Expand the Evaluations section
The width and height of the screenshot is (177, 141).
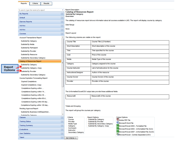62,130
